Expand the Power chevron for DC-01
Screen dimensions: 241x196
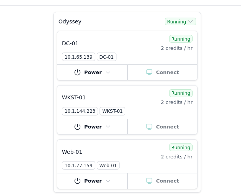tap(108, 72)
